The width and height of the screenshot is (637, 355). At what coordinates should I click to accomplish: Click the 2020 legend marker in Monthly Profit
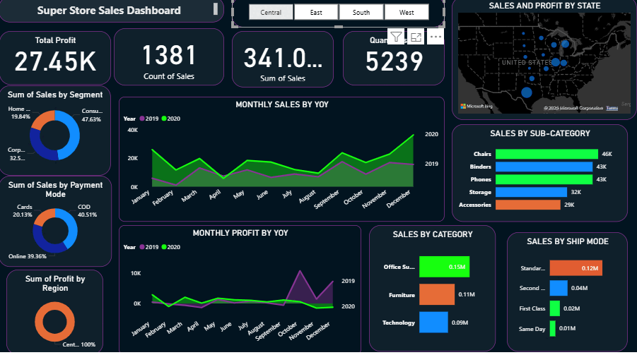pos(164,247)
